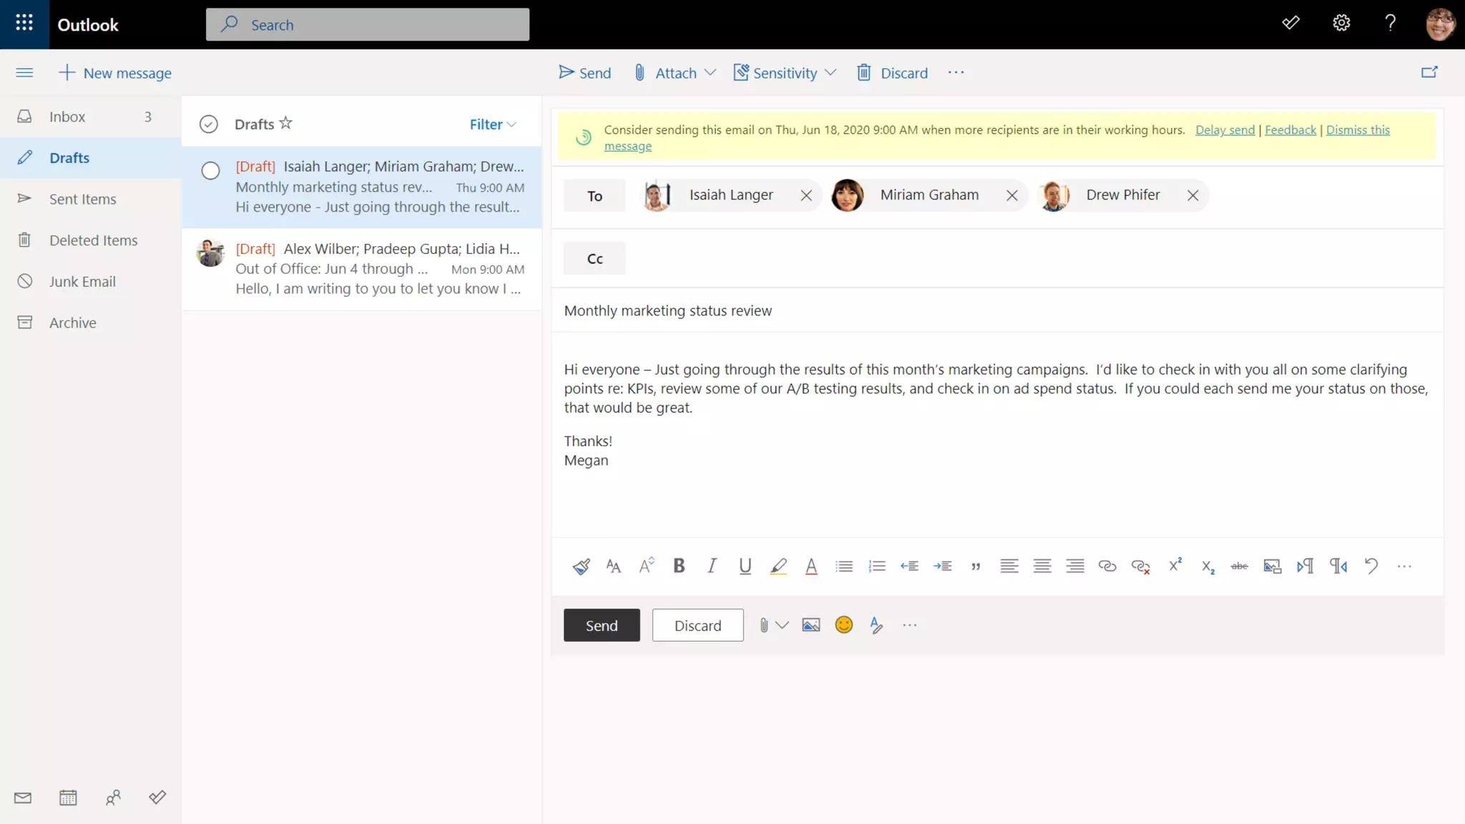Image resolution: width=1465 pixels, height=824 pixels.
Task: Pick font color with red A
Action: [x=810, y=566]
